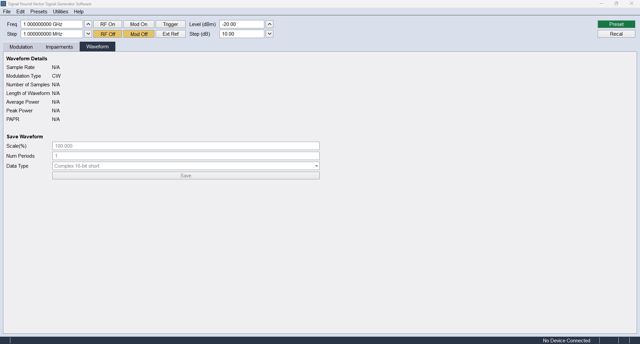Toggle the Ext Ref button
The width and height of the screenshot is (640, 344).
(x=171, y=34)
